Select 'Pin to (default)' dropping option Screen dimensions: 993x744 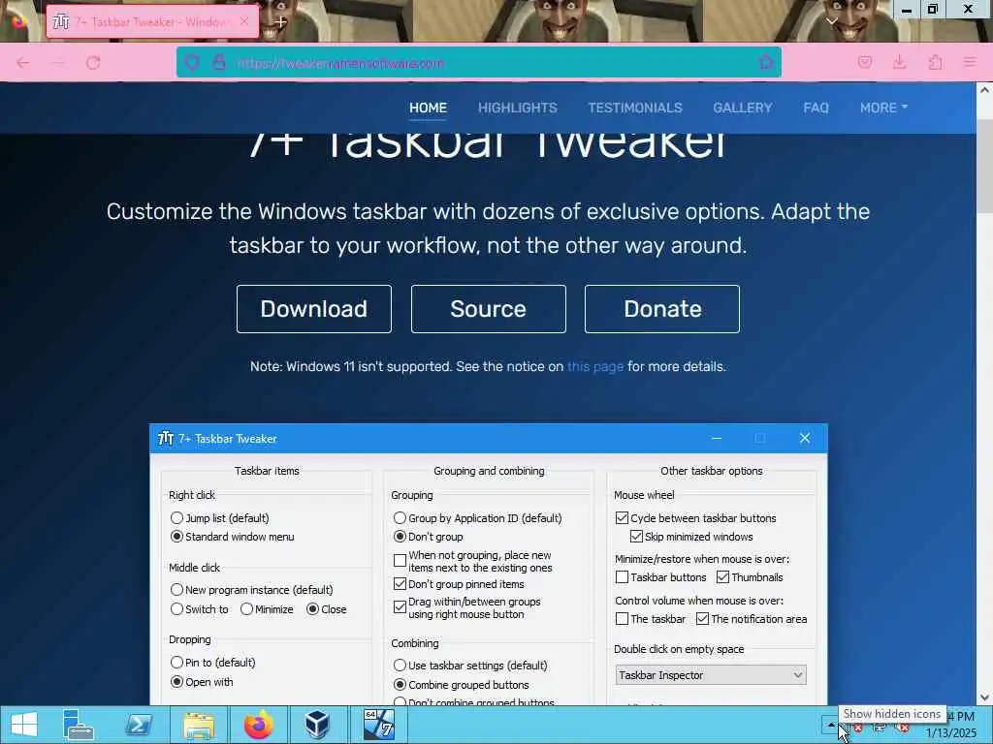click(177, 663)
